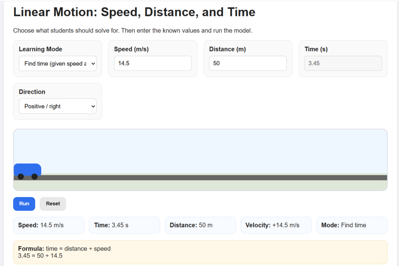Viewport: 399px width, 266px height.
Task: Click the Learning Mode label text
Action: [x=41, y=49]
